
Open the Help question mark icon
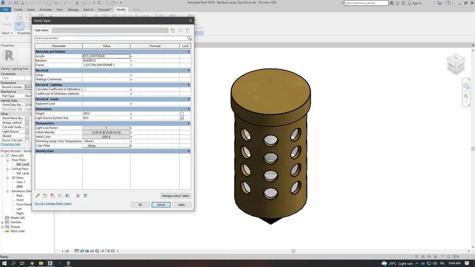[448, 3]
